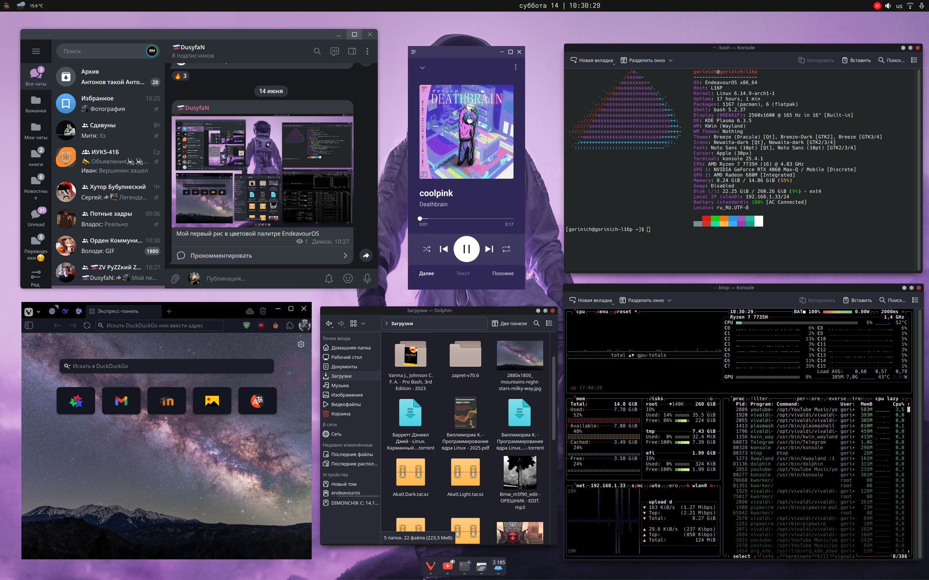The image size is (929, 580).
Task: Open Dolphin view mode icons button
Action: click(x=353, y=323)
